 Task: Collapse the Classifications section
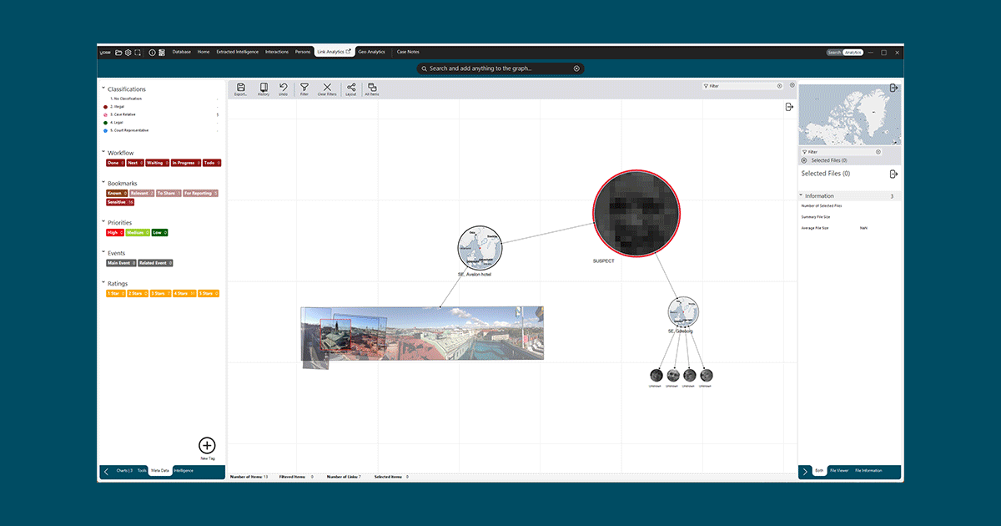click(x=103, y=89)
